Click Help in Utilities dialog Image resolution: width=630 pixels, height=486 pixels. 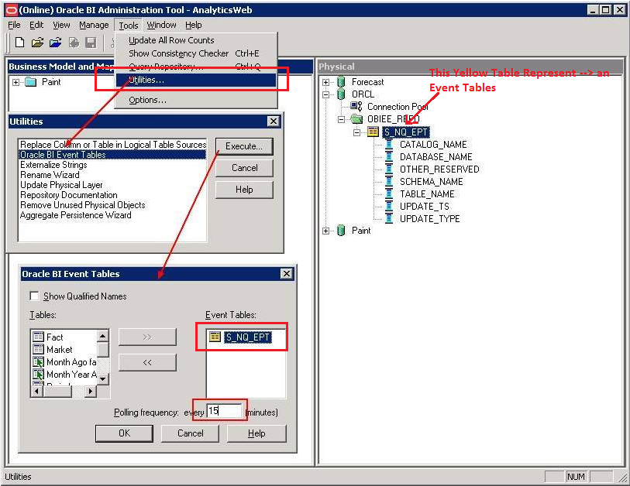(x=244, y=190)
